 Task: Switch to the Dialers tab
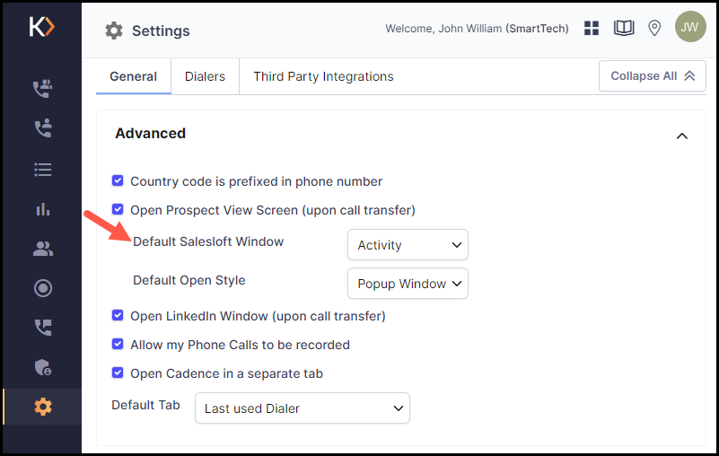click(205, 76)
